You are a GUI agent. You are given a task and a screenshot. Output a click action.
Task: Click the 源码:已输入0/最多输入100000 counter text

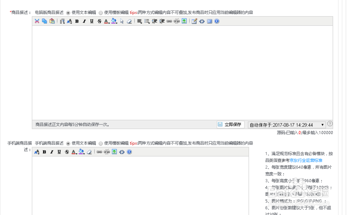pyautogui.click(x=305, y=133)
